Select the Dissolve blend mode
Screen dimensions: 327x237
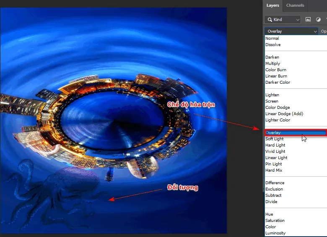pos(273,45)
